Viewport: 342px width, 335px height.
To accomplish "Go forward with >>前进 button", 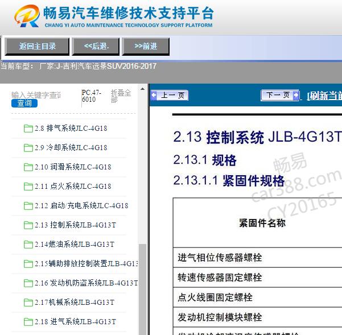I will (146, 47).
